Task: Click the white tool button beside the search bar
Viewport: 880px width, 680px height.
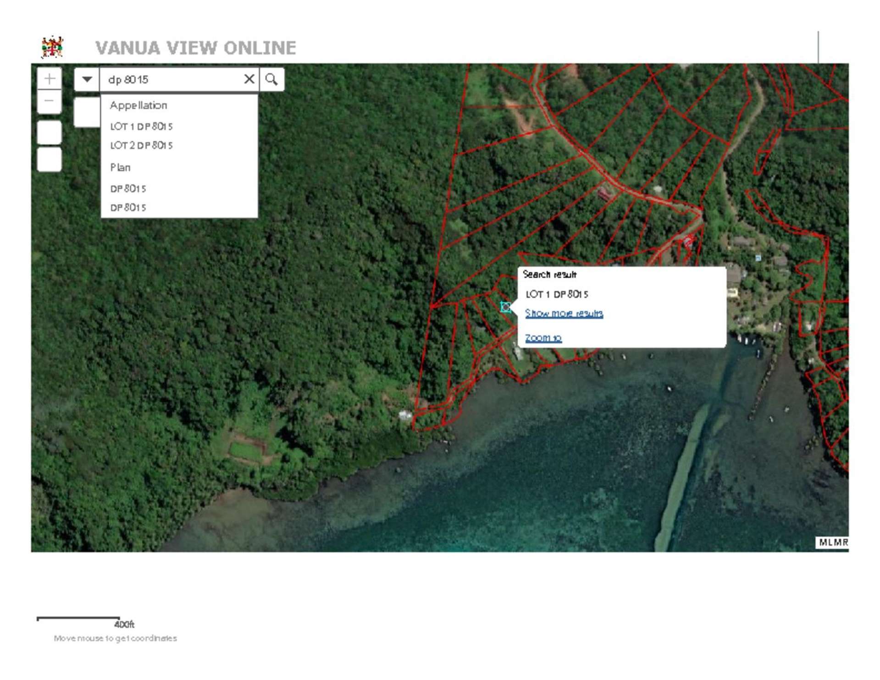Action: (87, 111)
